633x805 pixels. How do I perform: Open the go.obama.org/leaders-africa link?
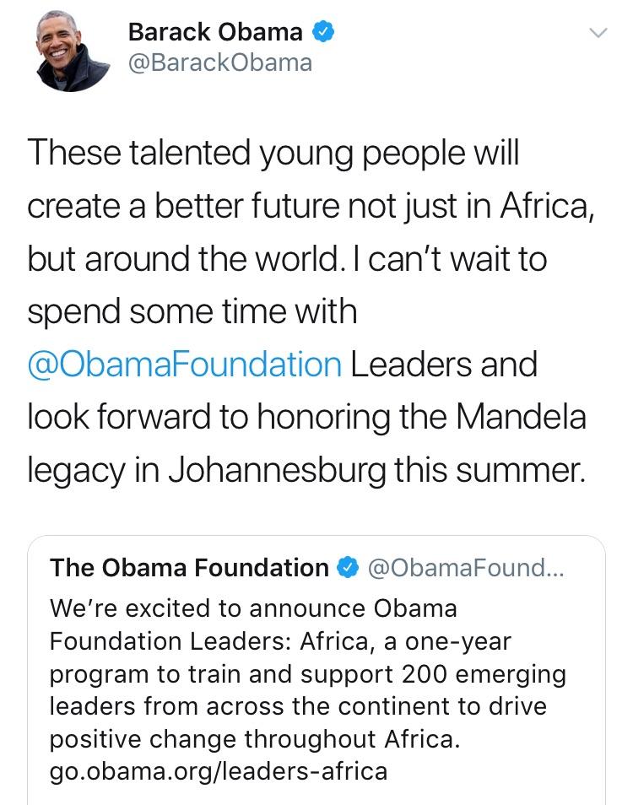(219, 771)
